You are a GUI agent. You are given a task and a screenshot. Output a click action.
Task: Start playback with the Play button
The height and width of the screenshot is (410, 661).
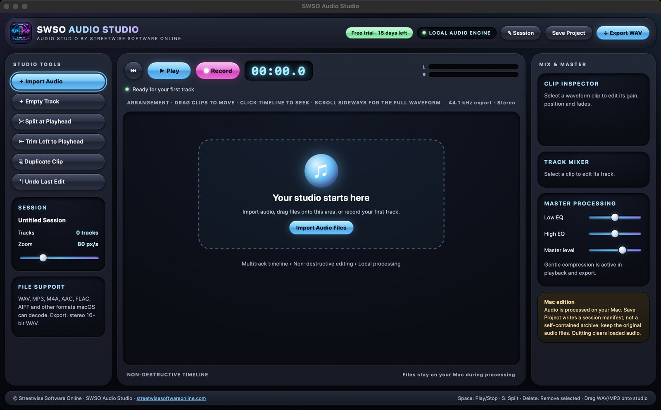point(169,71)
